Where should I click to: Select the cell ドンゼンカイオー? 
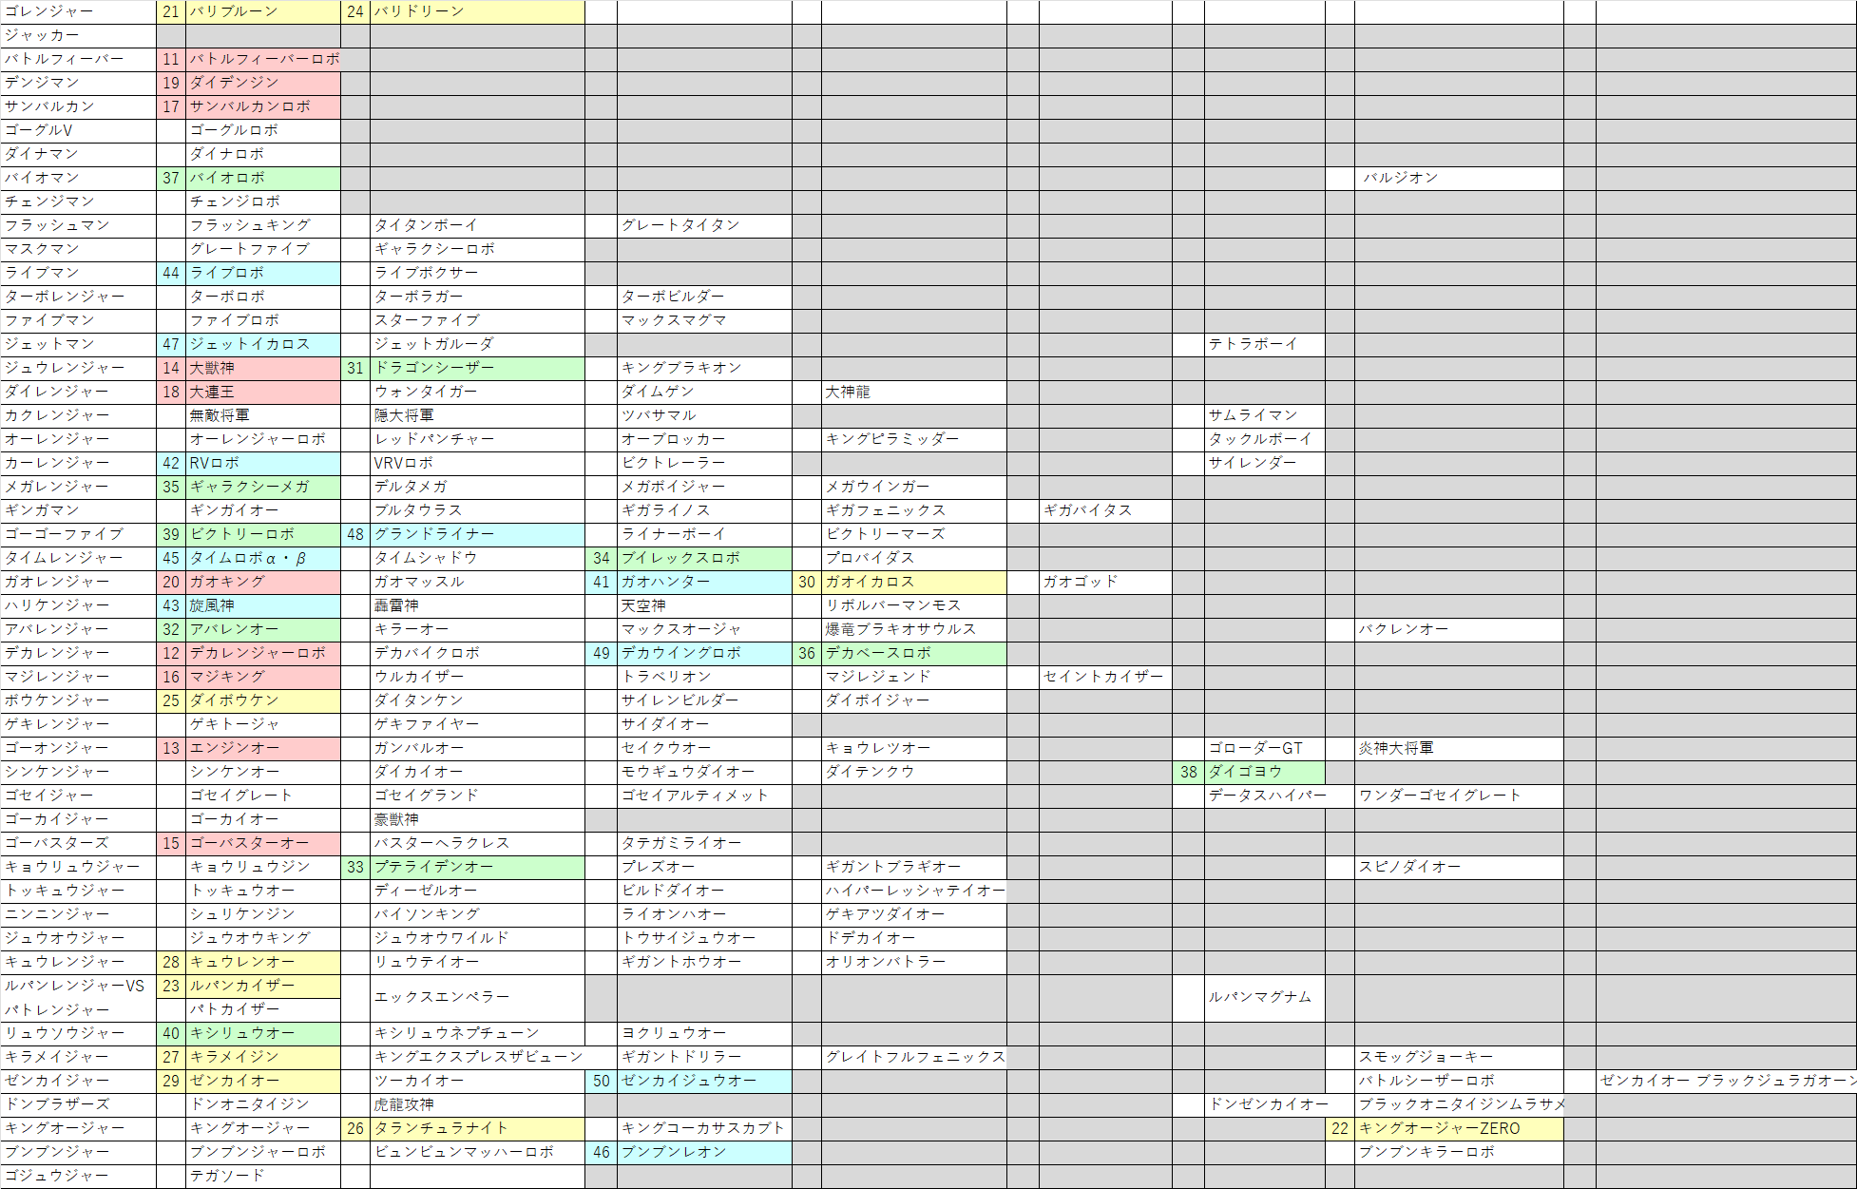[x=1264, y=1104]
